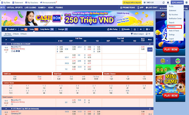Refresh the VND balance
189x115 pixels.
point(164,2)
